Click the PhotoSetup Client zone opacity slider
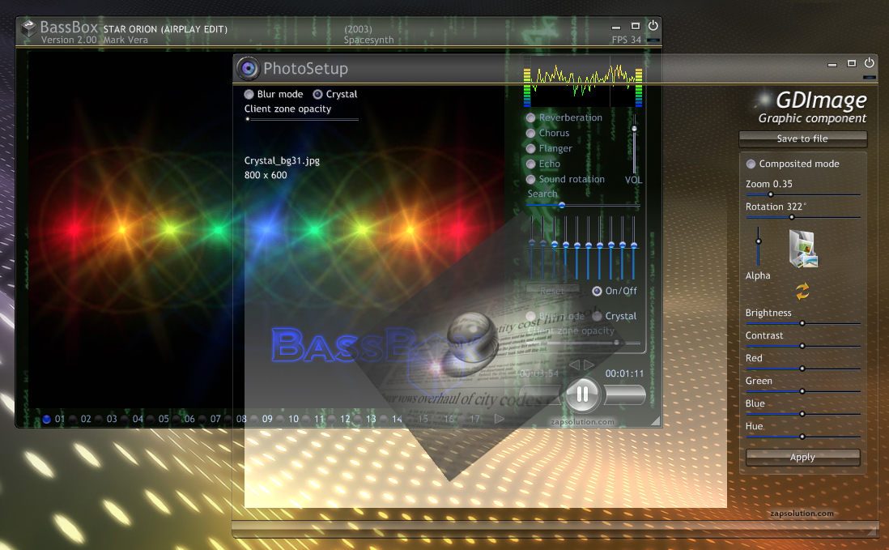Viewport: 889px width, 550px height. pos(302,119)
